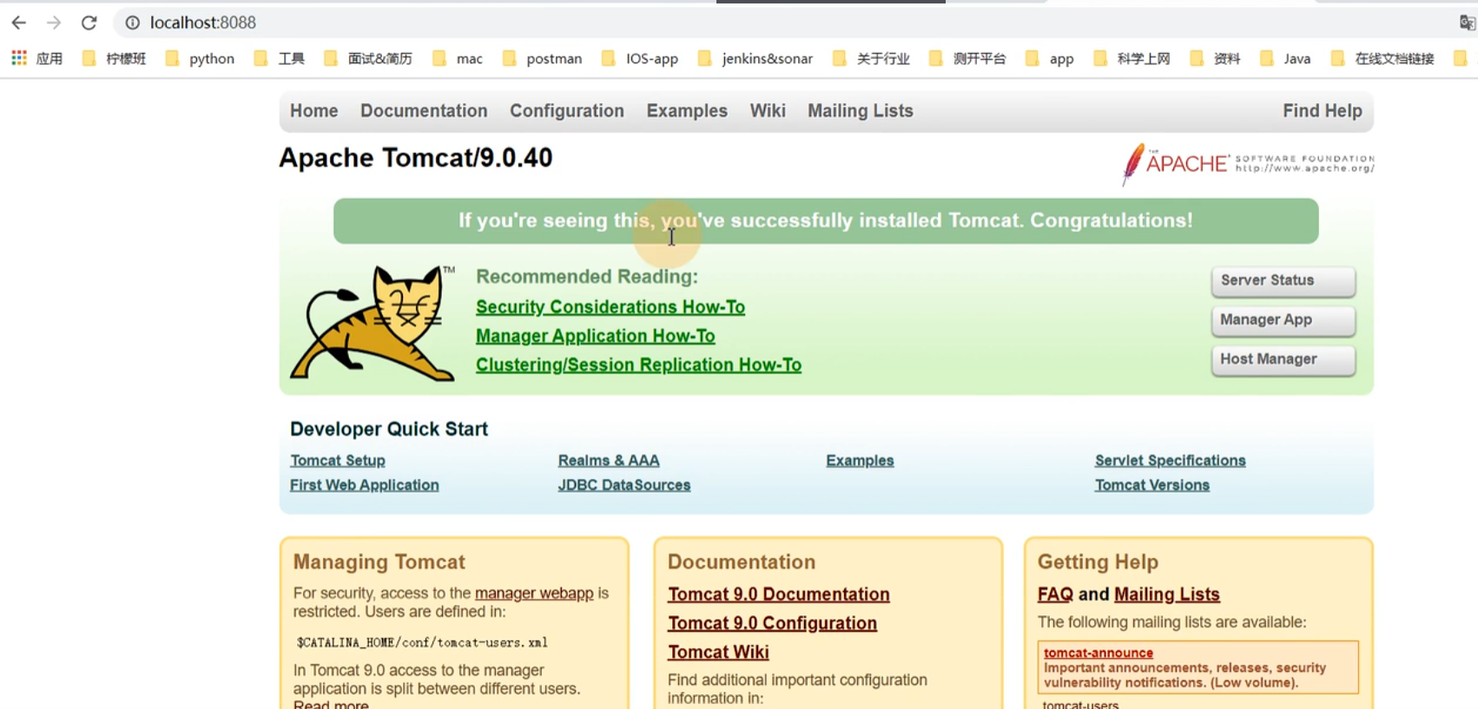Open the 在线文档链接 bookmark folder
1478x709 pixels.
[1382, 58]
